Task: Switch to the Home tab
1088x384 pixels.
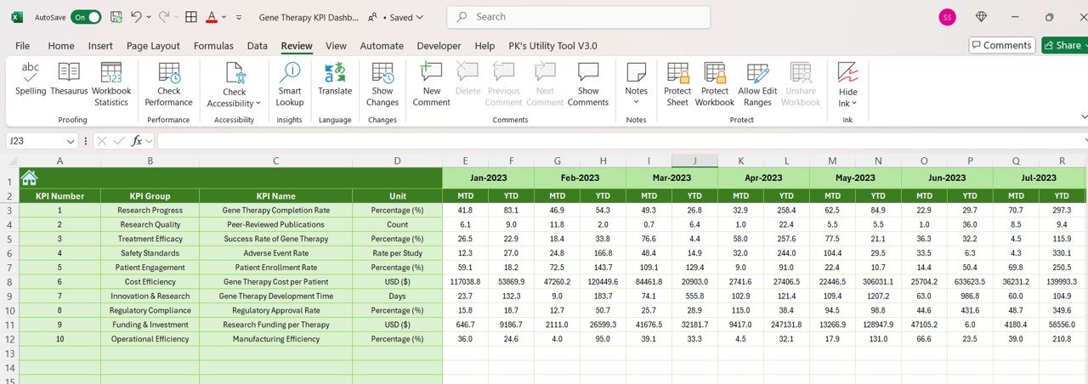Action: (61, 46)
